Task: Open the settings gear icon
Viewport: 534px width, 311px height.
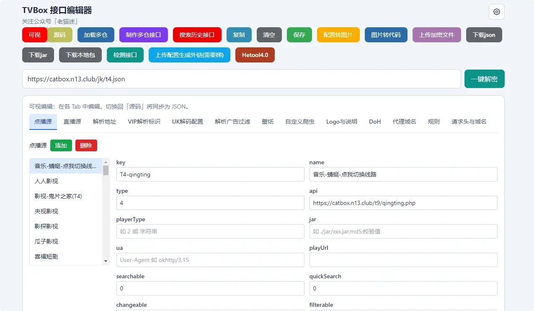Action: [x=496, y=12]
